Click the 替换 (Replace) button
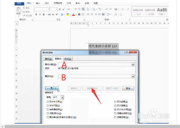Viewport: 180px width, 128px height. click(x=74, y=88)
